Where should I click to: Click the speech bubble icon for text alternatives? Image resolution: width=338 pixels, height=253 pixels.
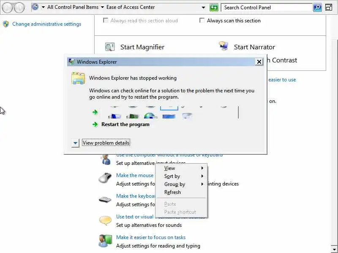(105, 221)
